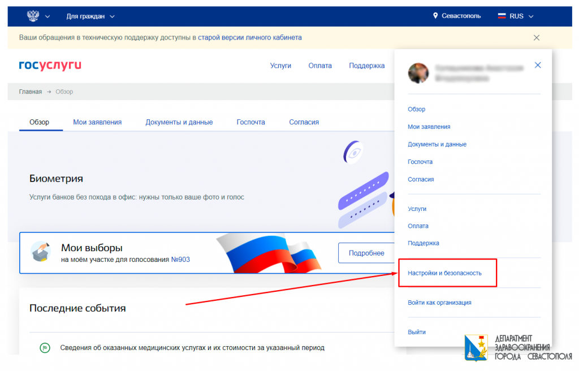Viewport: 579px width, 371px height.
Task: Click the Russian coat of arms icon
Action: [x=33, y=16]
